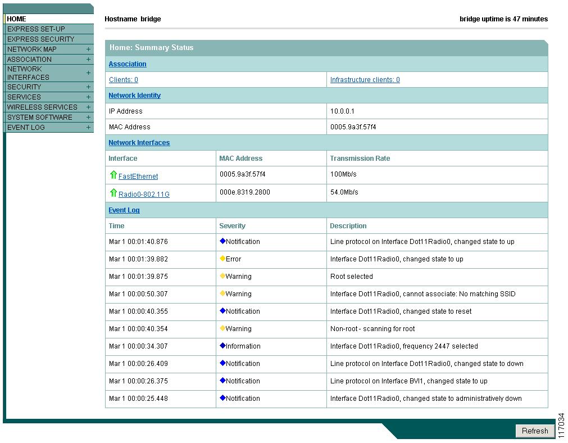
Task: Click the green up arrow beside FastEthernet
Action: (x=113, y=175)
